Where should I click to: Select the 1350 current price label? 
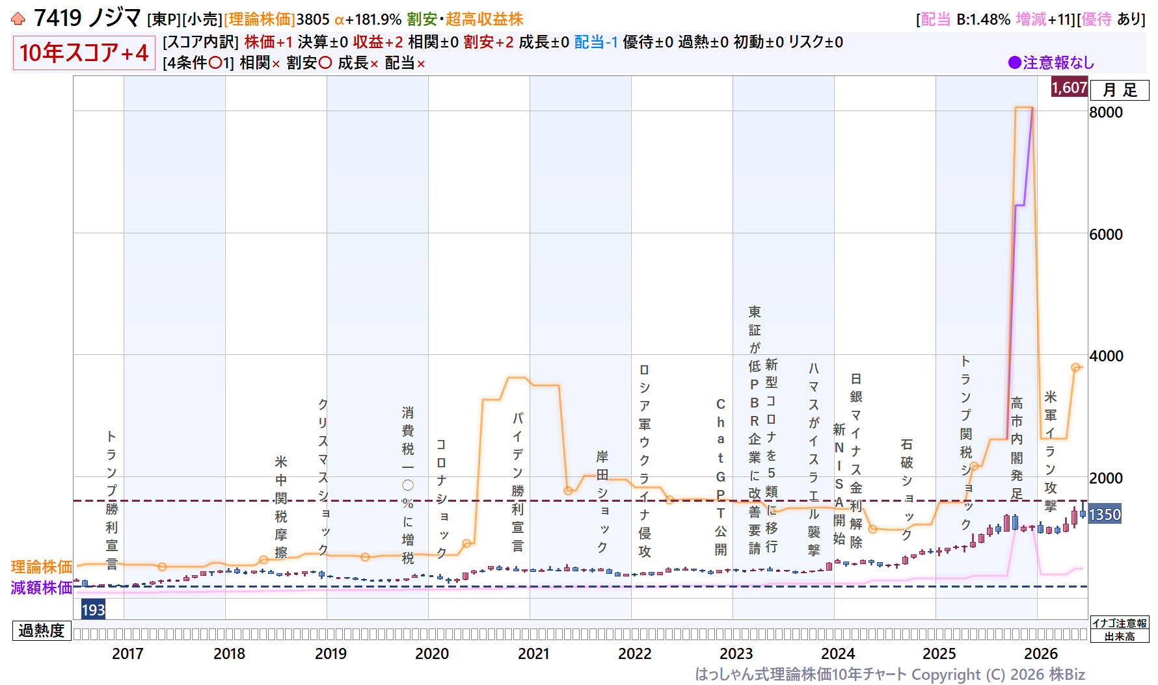(1105, 515)
